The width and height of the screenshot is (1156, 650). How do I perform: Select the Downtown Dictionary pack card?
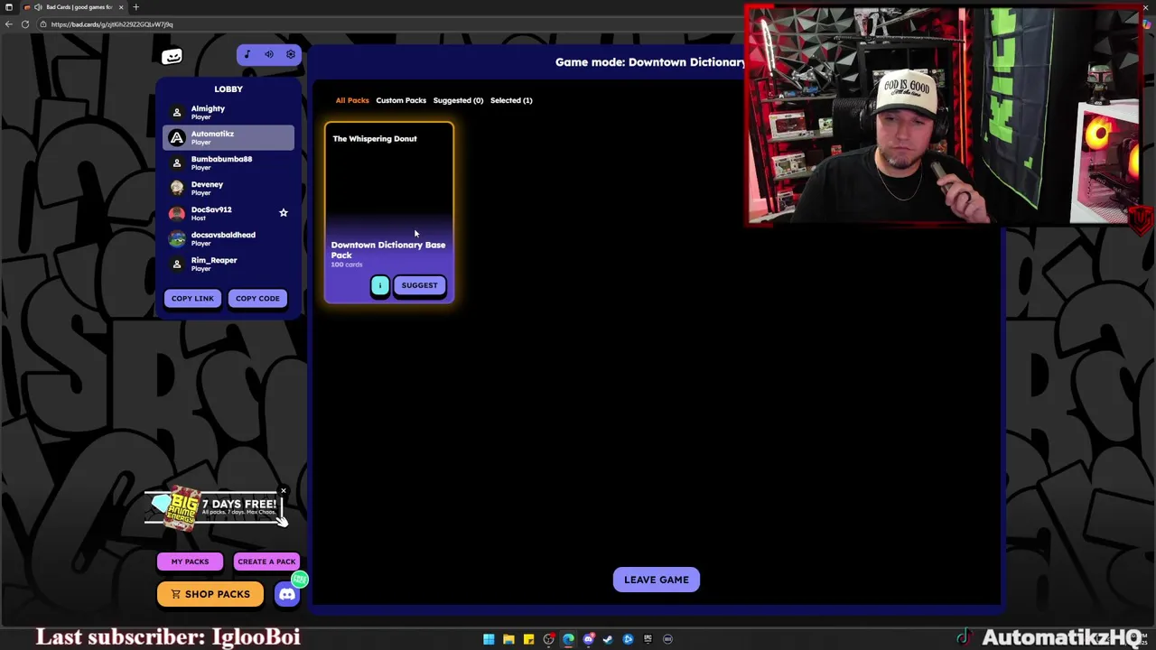pyautogui.click(x=389, y=212)
